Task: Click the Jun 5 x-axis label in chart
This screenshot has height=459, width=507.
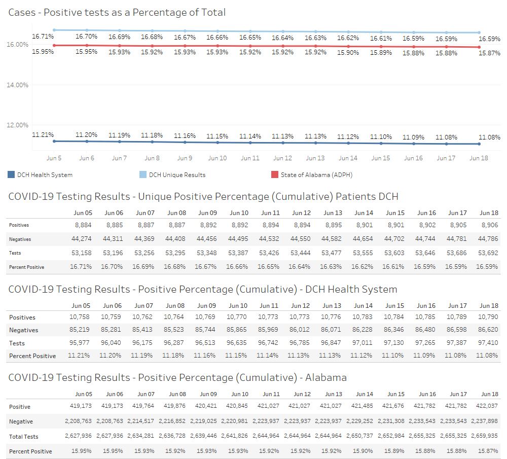Action: [54, 158]
